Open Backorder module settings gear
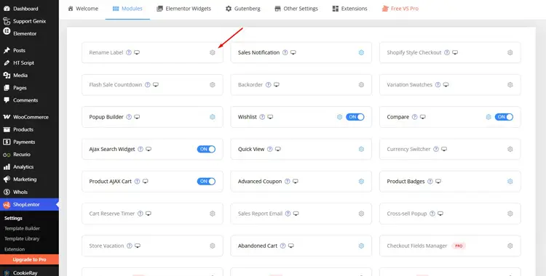This screenshot has width=546, height=276. tap(361, 85)
